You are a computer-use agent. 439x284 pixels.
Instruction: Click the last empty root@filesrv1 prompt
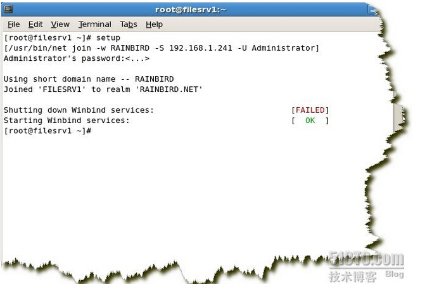point(48,131)
